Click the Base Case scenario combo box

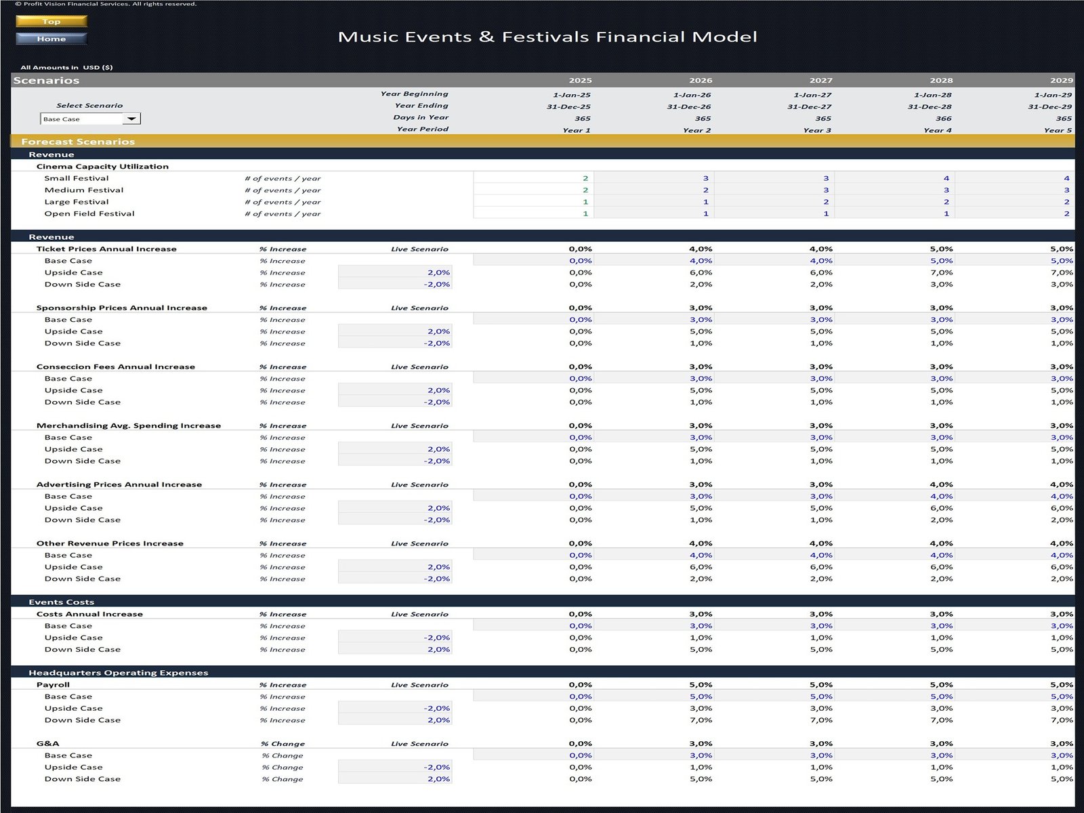[81, 119]
